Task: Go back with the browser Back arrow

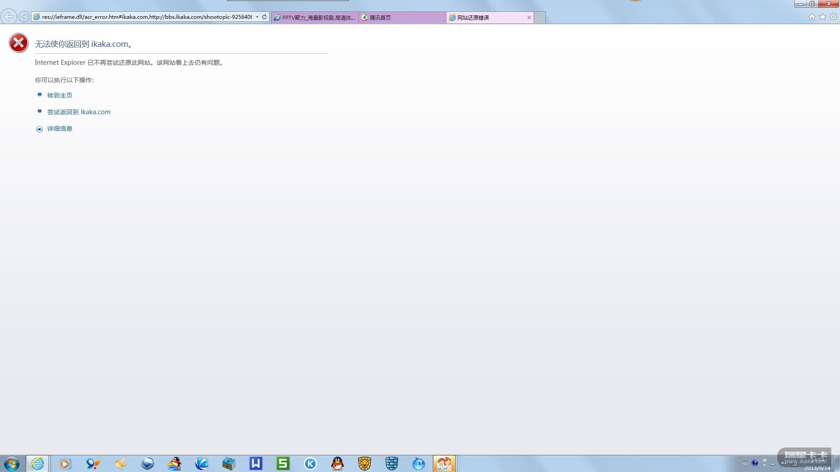Action: pyautogui.click(x=9, y=17)
